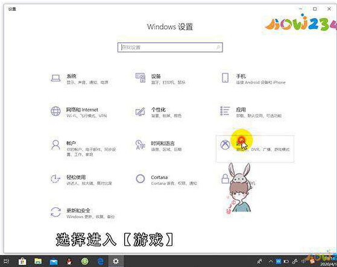Open the 设备 (Devices) keyboard icon
This screenshot has height=267, width=337.
(140, 78)
